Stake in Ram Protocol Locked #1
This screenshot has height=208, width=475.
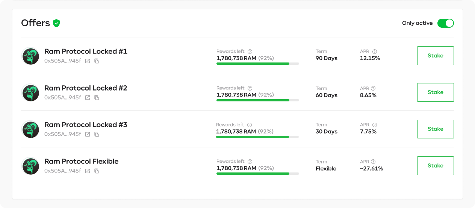point(436,56)
